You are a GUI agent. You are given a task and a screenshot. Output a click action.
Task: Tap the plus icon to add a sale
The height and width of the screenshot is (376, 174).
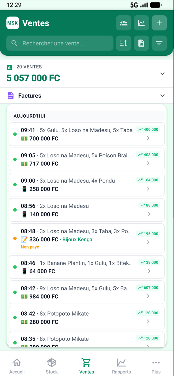click(159, 23)
